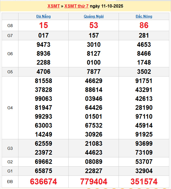Screen dimensions: 171x189
Task: Click the Đà Nẵng special prize 636674
Action: [43, 181]
